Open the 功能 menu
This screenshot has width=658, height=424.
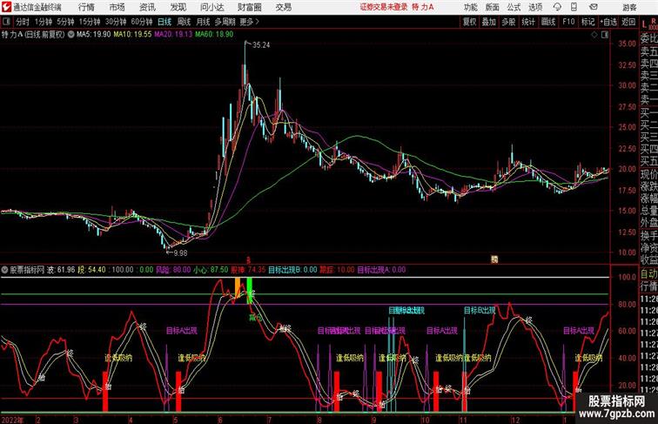[x=470, y=7]
